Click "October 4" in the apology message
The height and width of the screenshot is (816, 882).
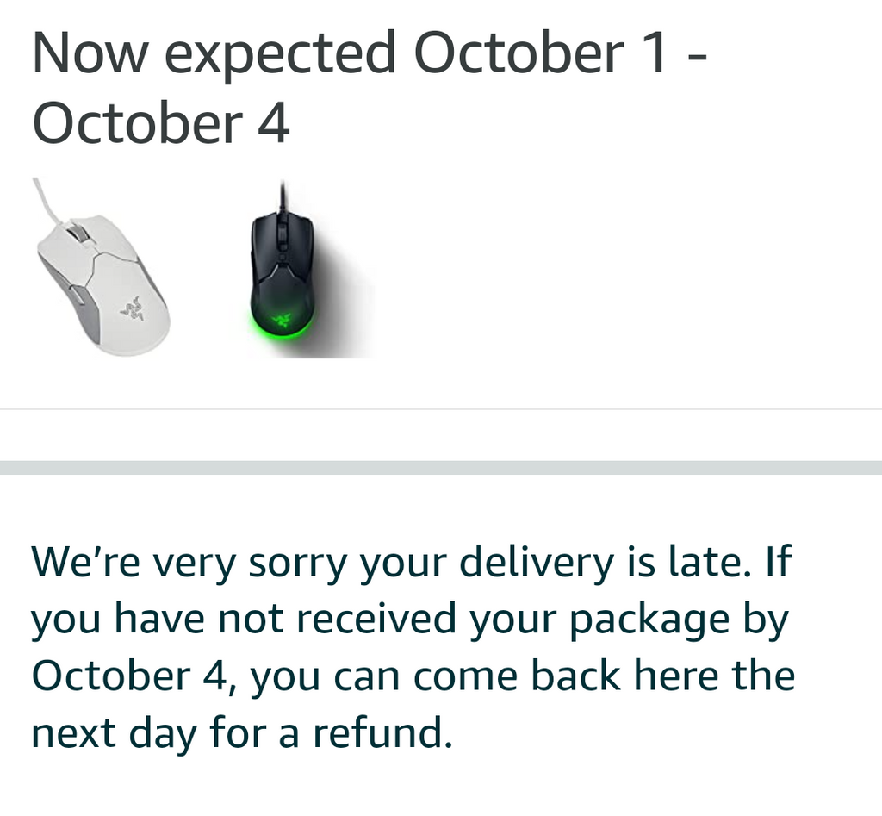pos(129,676)
